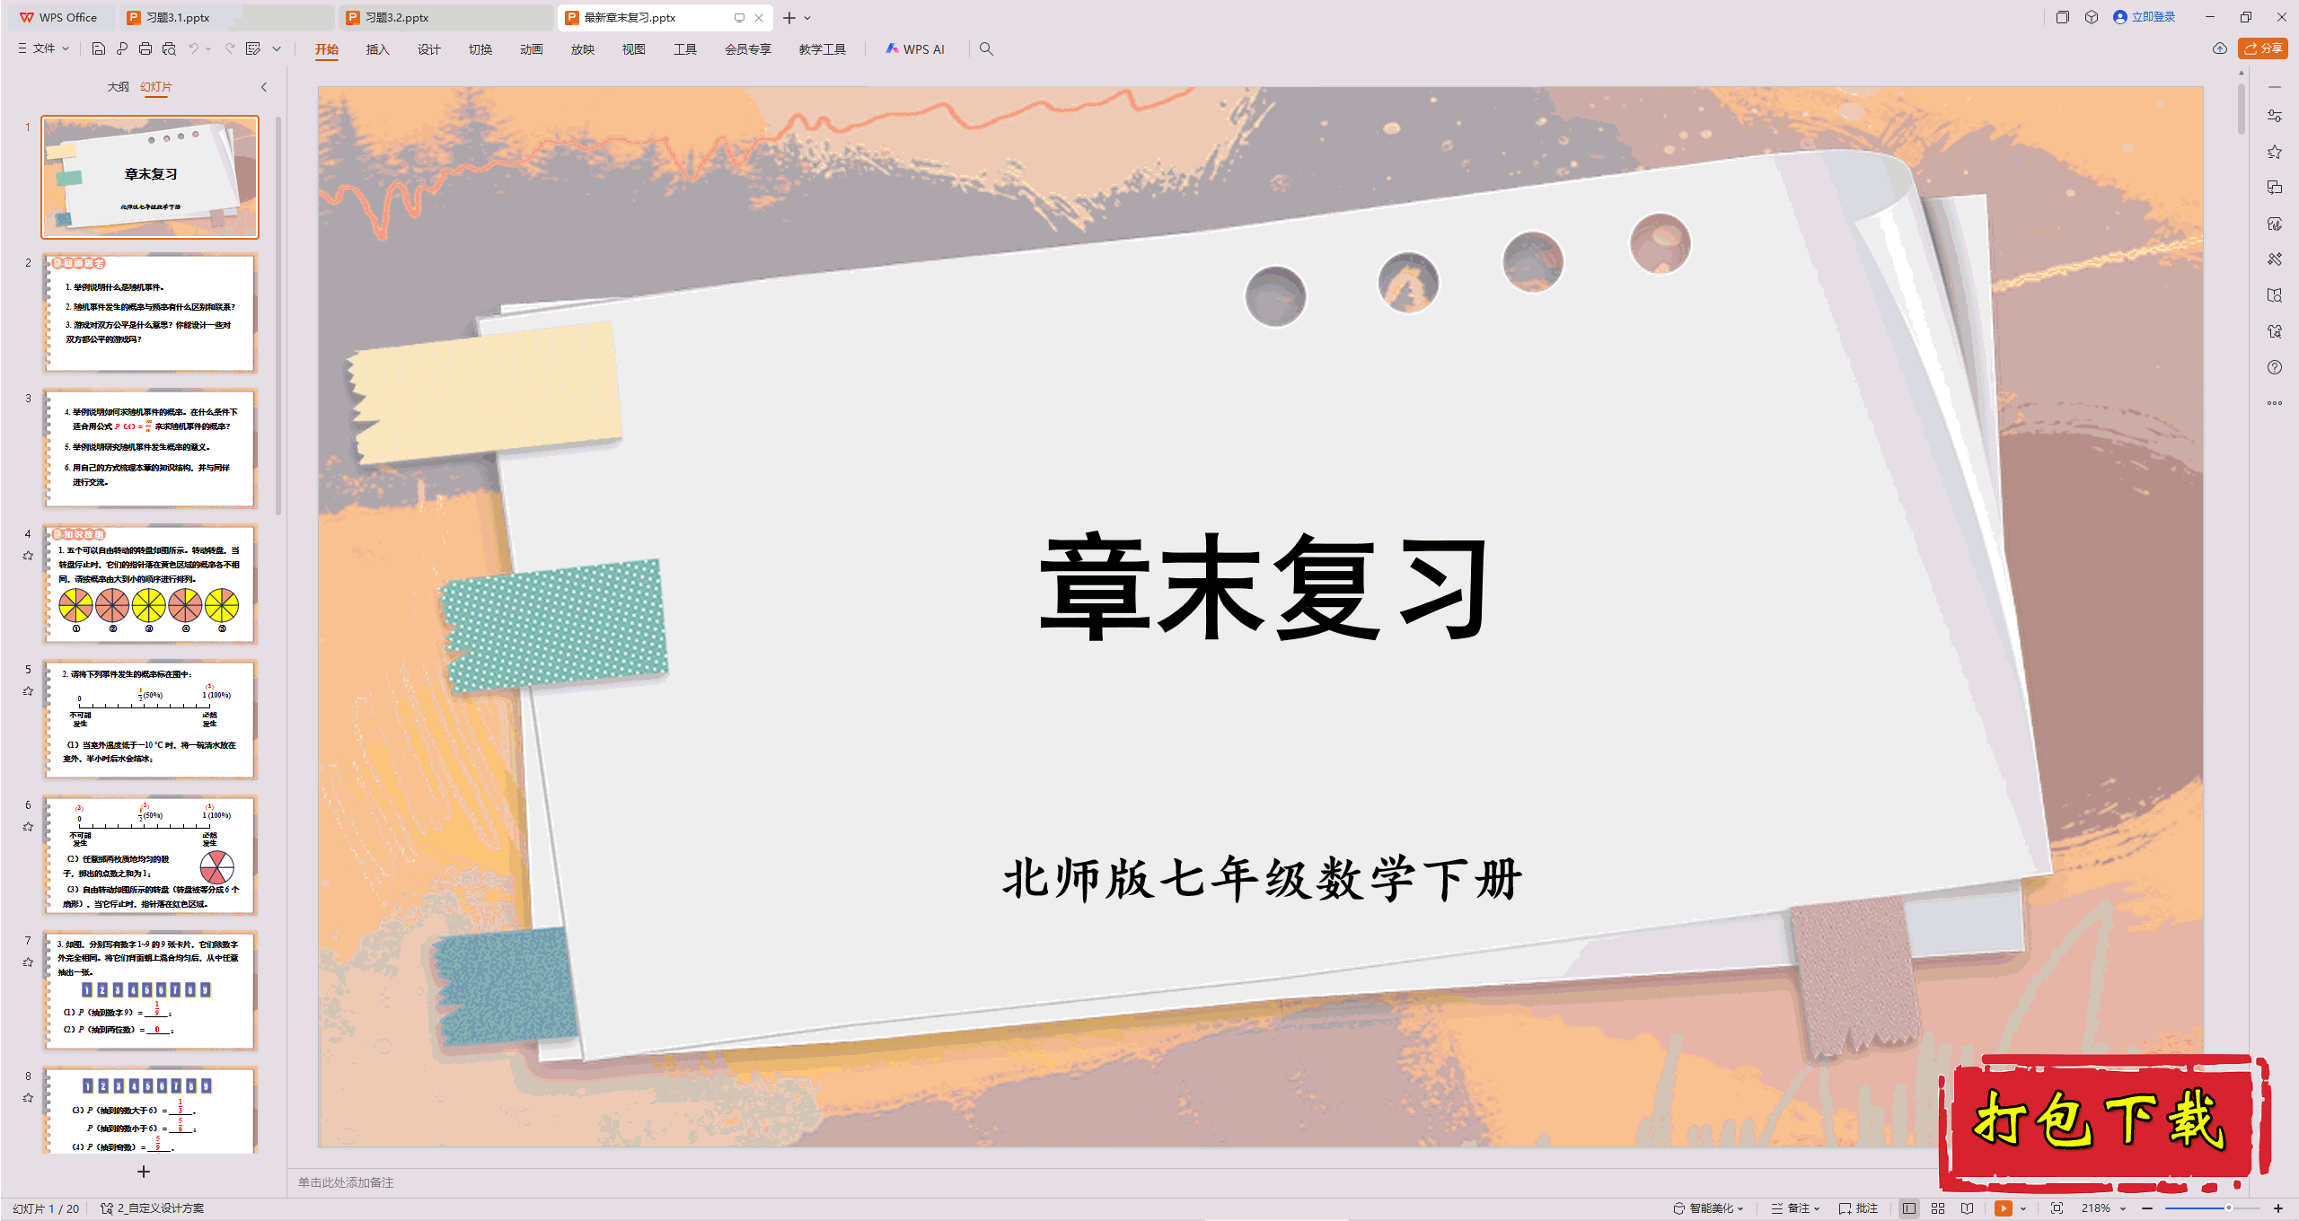Expand dropdown arrow next to new tab plus

807,18
